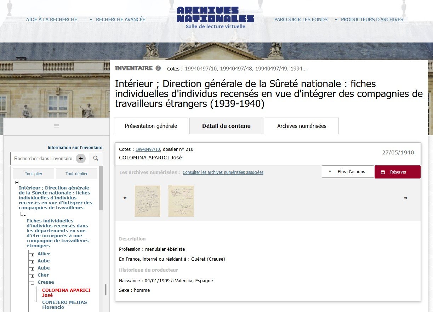Go to next thumbnail with right arrow
Image resolution: width=433 pixels, height=312 pixels.
pyautogui.click(x=406, y=198)
